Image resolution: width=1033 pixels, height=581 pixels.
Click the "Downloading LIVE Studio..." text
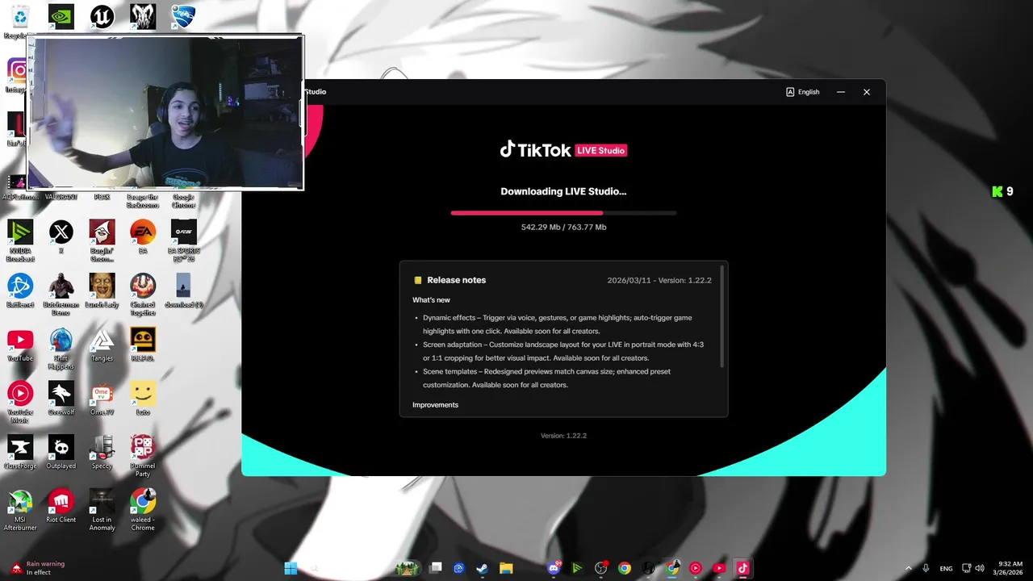563,191
